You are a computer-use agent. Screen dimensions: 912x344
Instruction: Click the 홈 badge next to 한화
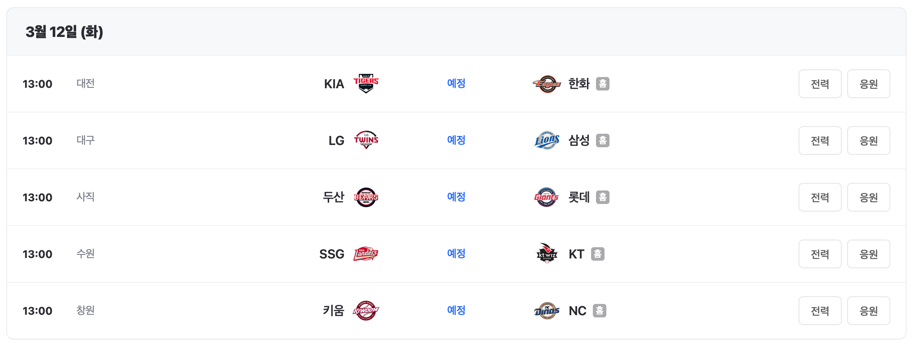603,84
